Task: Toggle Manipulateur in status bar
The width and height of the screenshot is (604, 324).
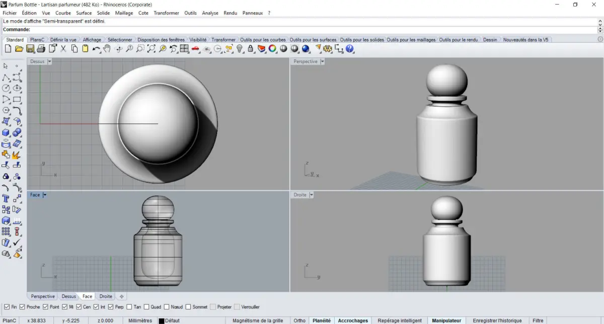Action: 446,320
